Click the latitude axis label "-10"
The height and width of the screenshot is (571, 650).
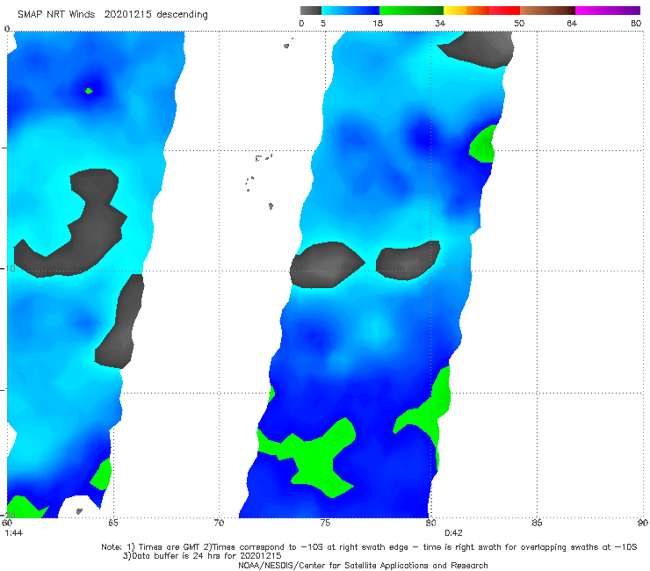point(8,269)
